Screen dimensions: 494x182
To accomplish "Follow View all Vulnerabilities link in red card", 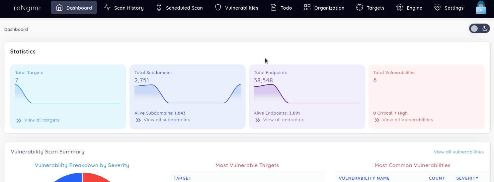I will point(408,120).
